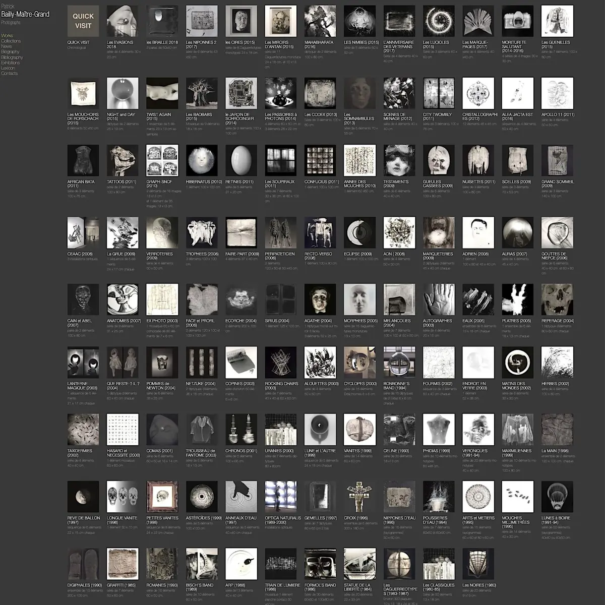Open the Biography menu item

coord(10,52)
